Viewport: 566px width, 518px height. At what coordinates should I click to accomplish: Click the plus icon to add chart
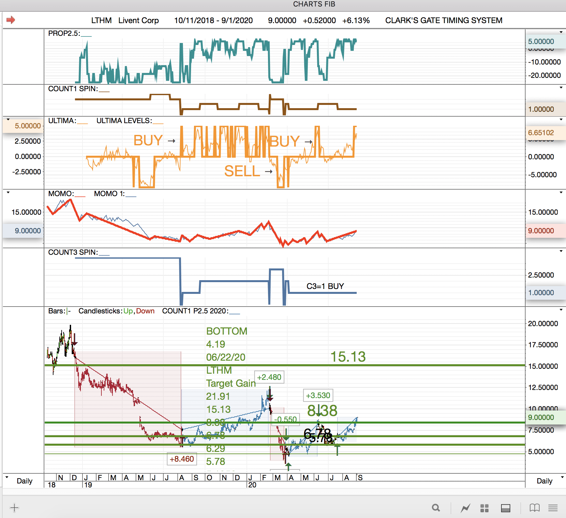click(x=14, y=507)
